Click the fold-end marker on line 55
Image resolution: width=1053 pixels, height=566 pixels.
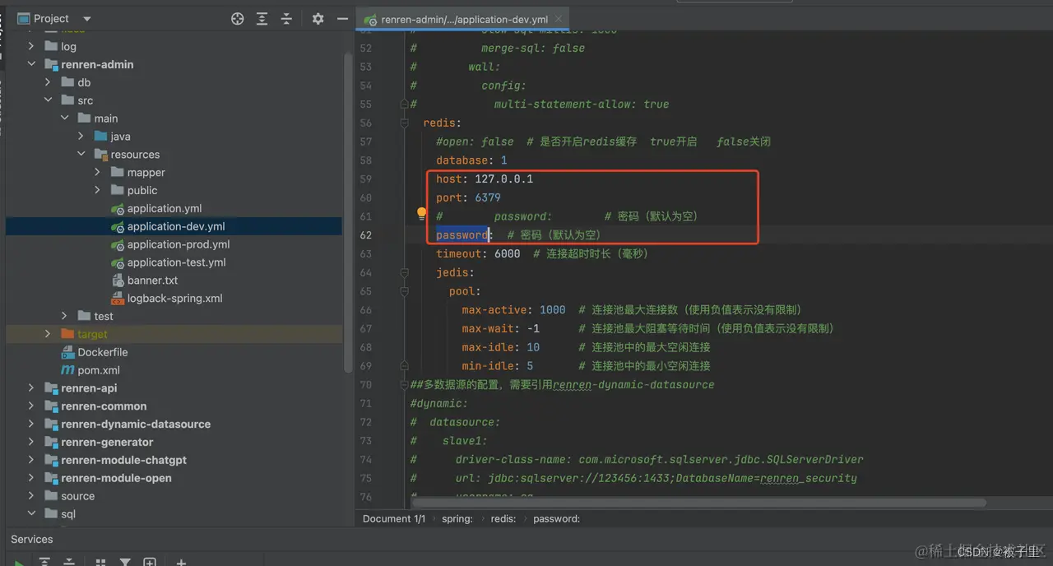405,104
